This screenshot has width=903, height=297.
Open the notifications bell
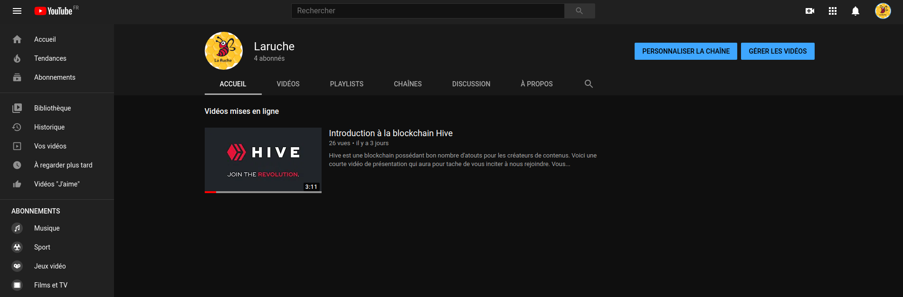[x=855, y=11]
